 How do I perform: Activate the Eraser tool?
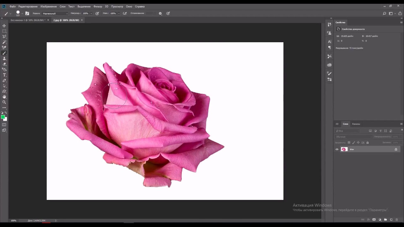tap(4, 64)
